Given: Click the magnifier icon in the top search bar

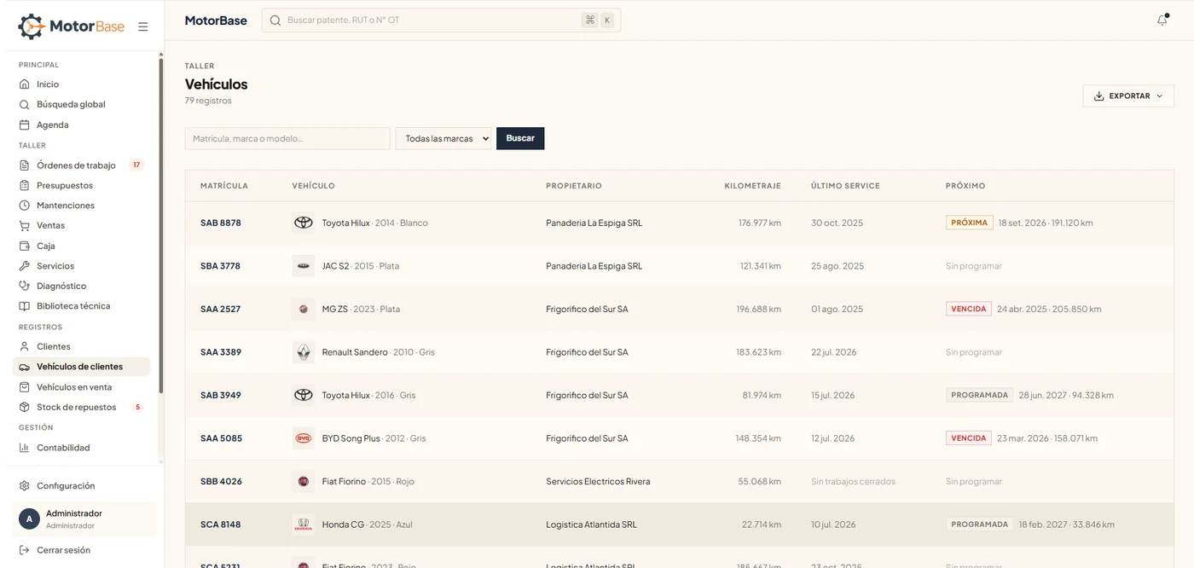Looking at the screenshot, I should tap(275, 20).
